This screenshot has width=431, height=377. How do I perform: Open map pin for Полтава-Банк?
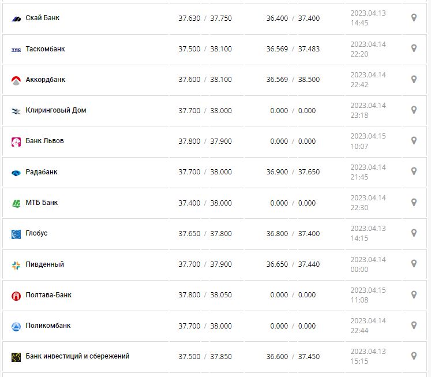(414, 294)
